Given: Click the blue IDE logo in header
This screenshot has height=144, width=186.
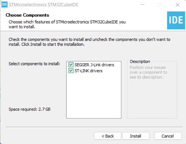Looking at the screenshot, I should 176,21.
